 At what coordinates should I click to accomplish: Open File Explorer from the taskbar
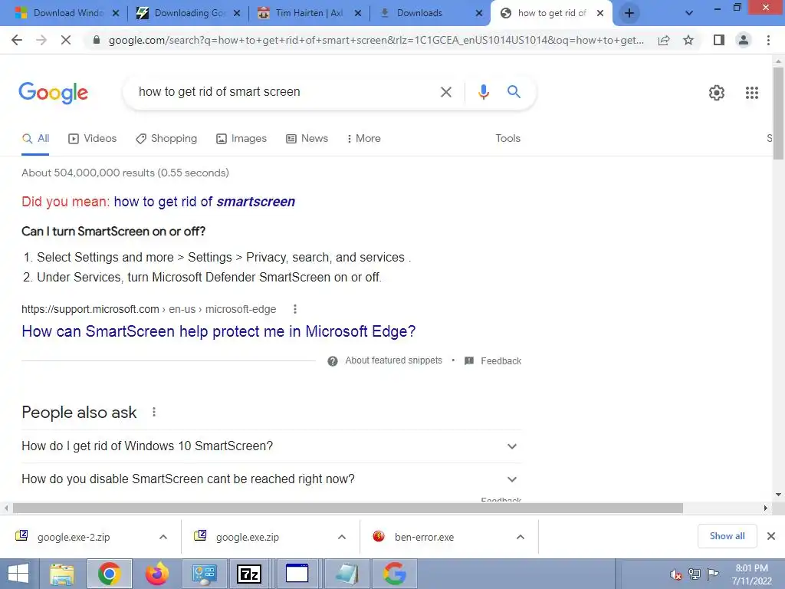(62, 574)
